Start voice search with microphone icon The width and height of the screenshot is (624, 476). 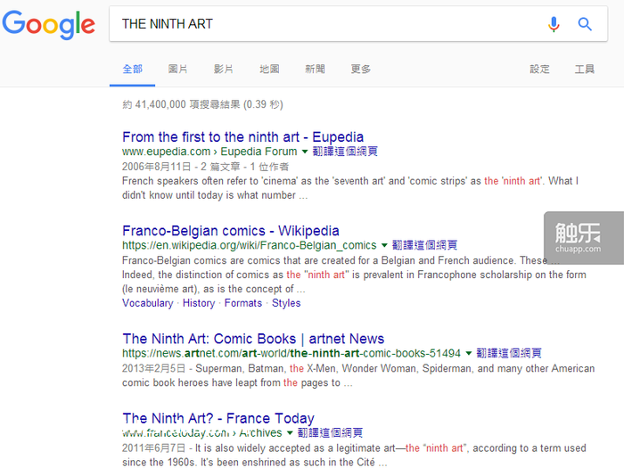(x=554, y=24)
